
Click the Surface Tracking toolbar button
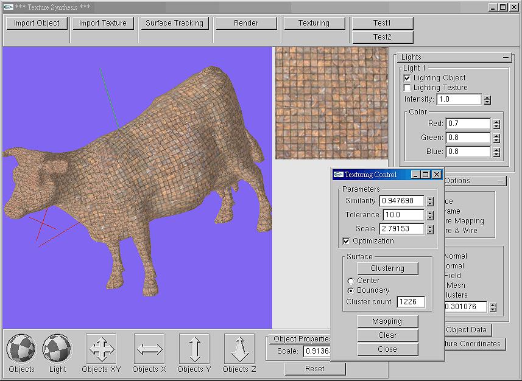point(175,23)
